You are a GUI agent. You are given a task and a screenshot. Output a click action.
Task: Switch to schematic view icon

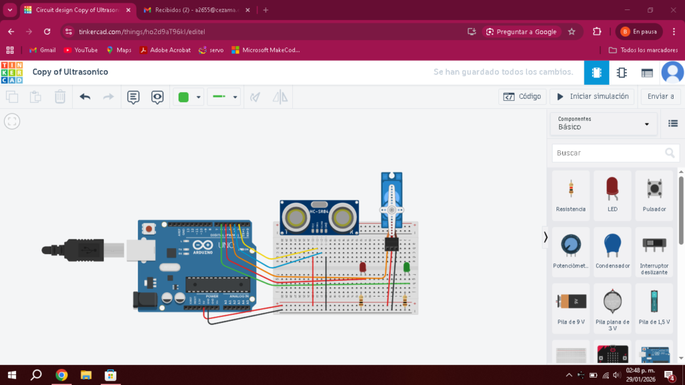pos(621,73)
